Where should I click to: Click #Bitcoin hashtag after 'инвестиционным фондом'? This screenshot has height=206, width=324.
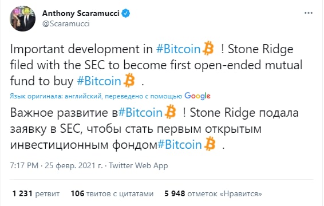click(x=180, y=144)
